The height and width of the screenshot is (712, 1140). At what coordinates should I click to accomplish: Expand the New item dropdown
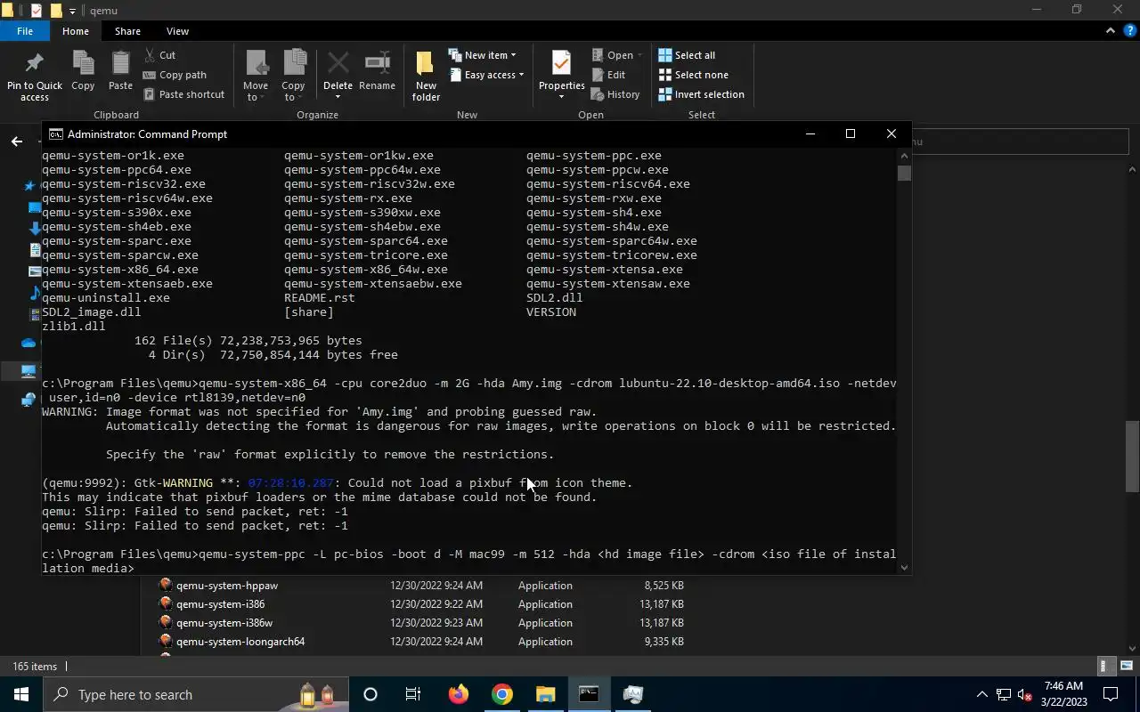tap(482, 55)
